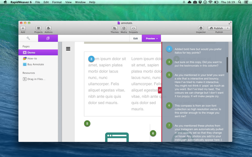Click the Thu 16:19 clock
The height and width of the screenshot is (157, 252).
pos(228,2)
